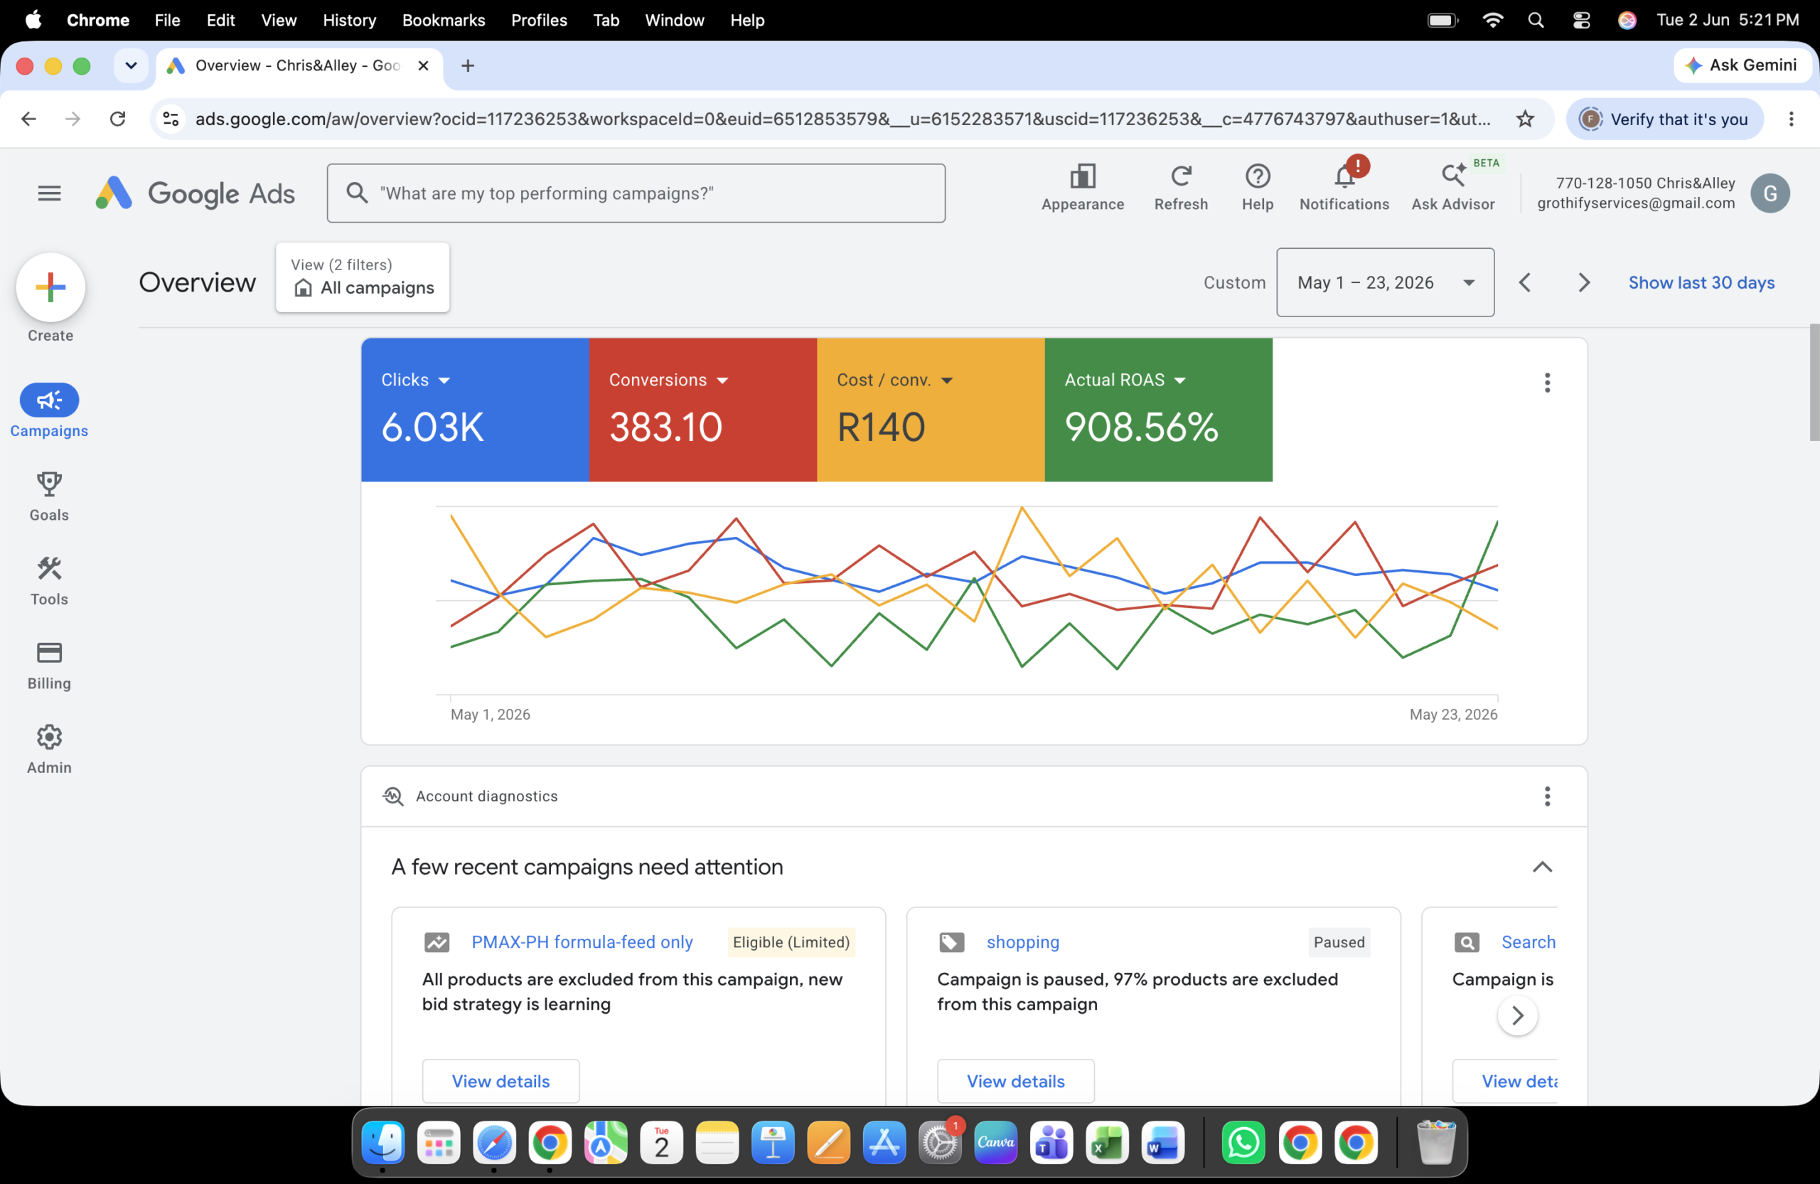Open the File menu
This screenshot has width=1820, height=1184.
pyautogui.click(x=166, y=20)
